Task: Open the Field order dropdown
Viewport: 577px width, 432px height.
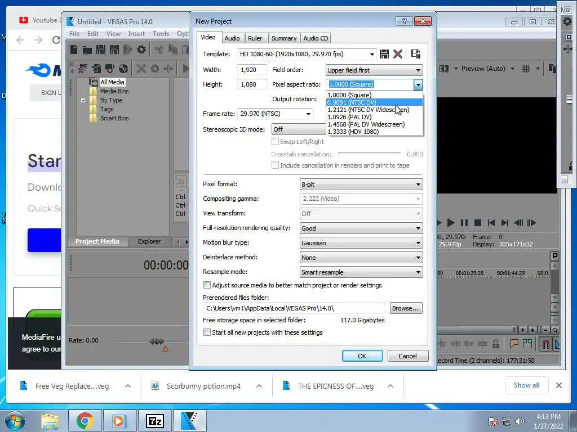Action: (374, 70)
